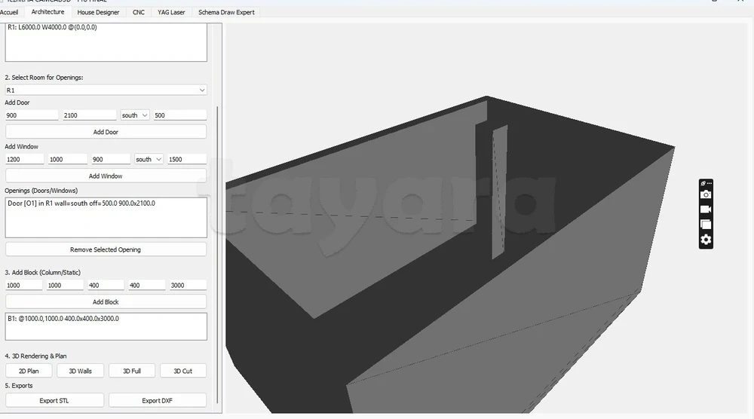Click the Export STL button
The width and height of the screenshot is (754, 419).
click(x=54, y=400)
